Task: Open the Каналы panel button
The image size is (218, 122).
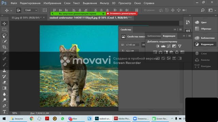Action: (x=205, y=60)
